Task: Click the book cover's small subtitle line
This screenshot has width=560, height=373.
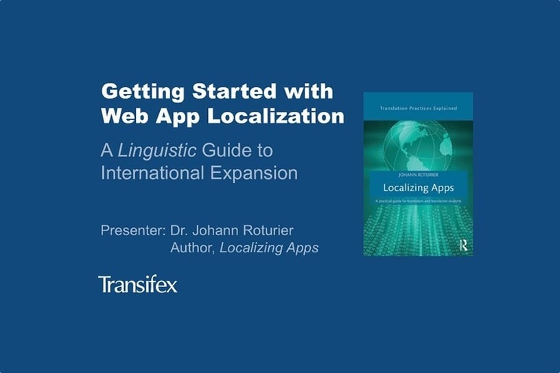Action: point(418,202)
